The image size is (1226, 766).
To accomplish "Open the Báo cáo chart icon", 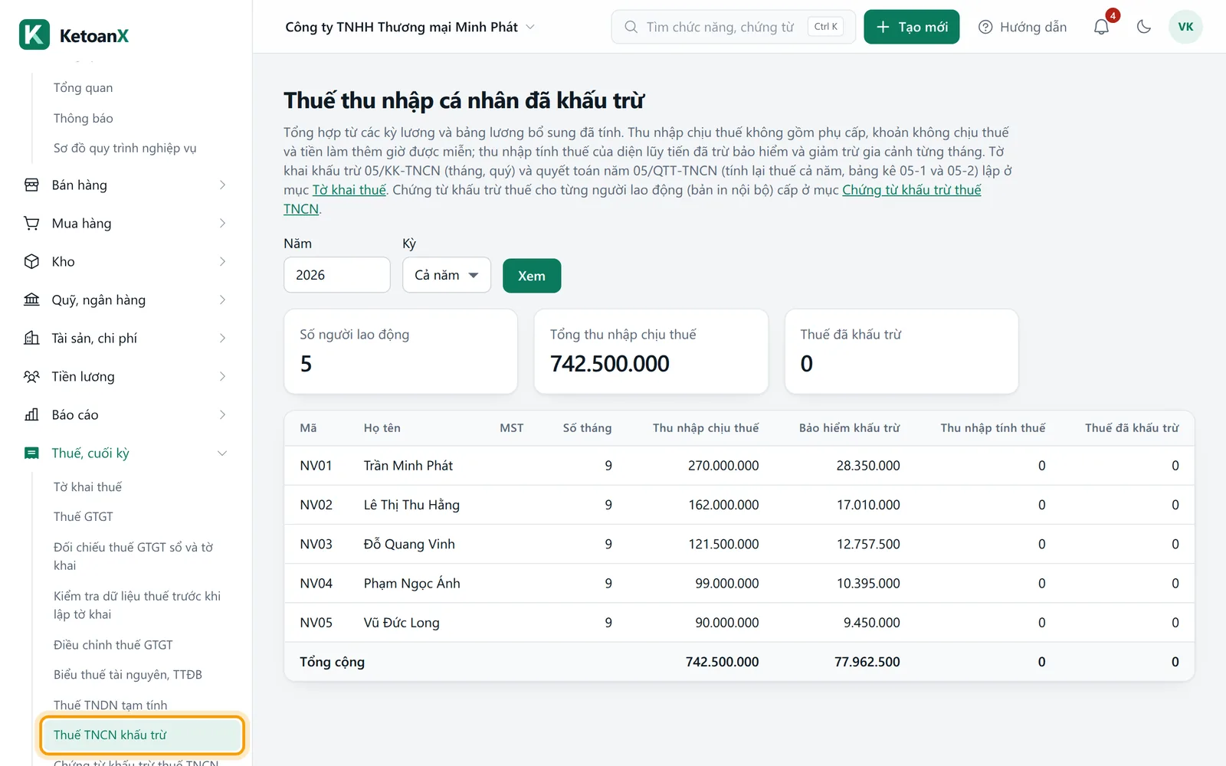I will pyautogui.click(x=31, y=414).
